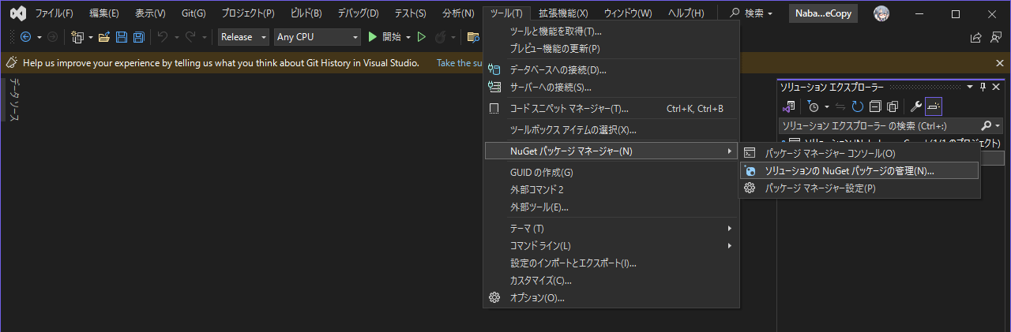Redo the action in toolbar
1011x332 pixels.
click(190, 37)
